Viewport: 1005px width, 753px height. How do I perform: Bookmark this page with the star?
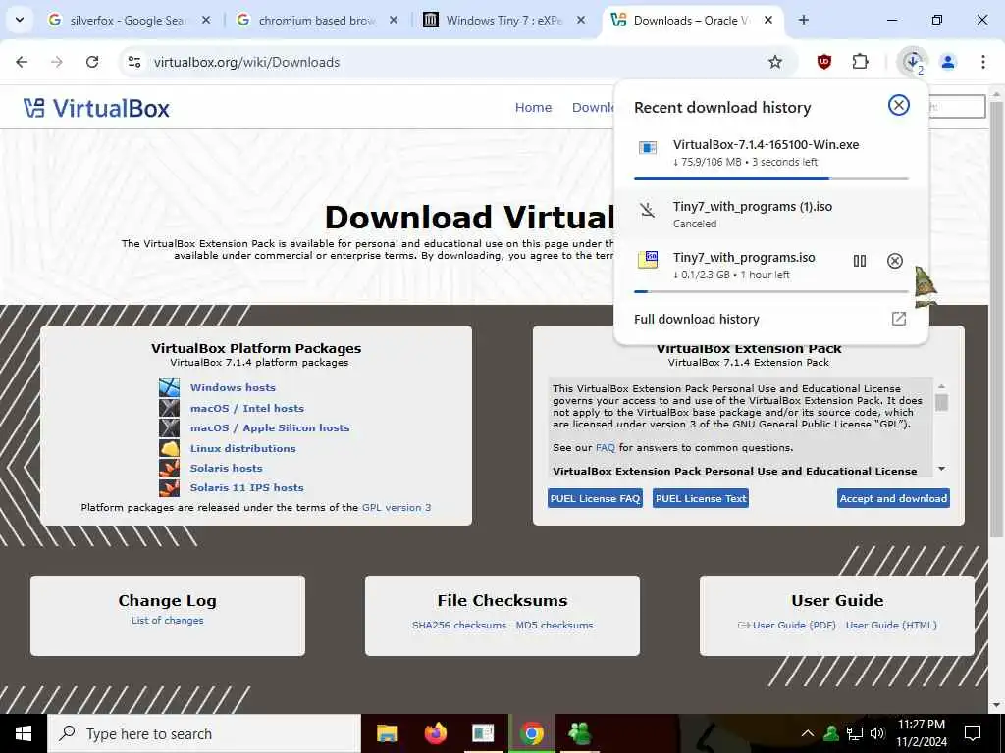(775, 62)
